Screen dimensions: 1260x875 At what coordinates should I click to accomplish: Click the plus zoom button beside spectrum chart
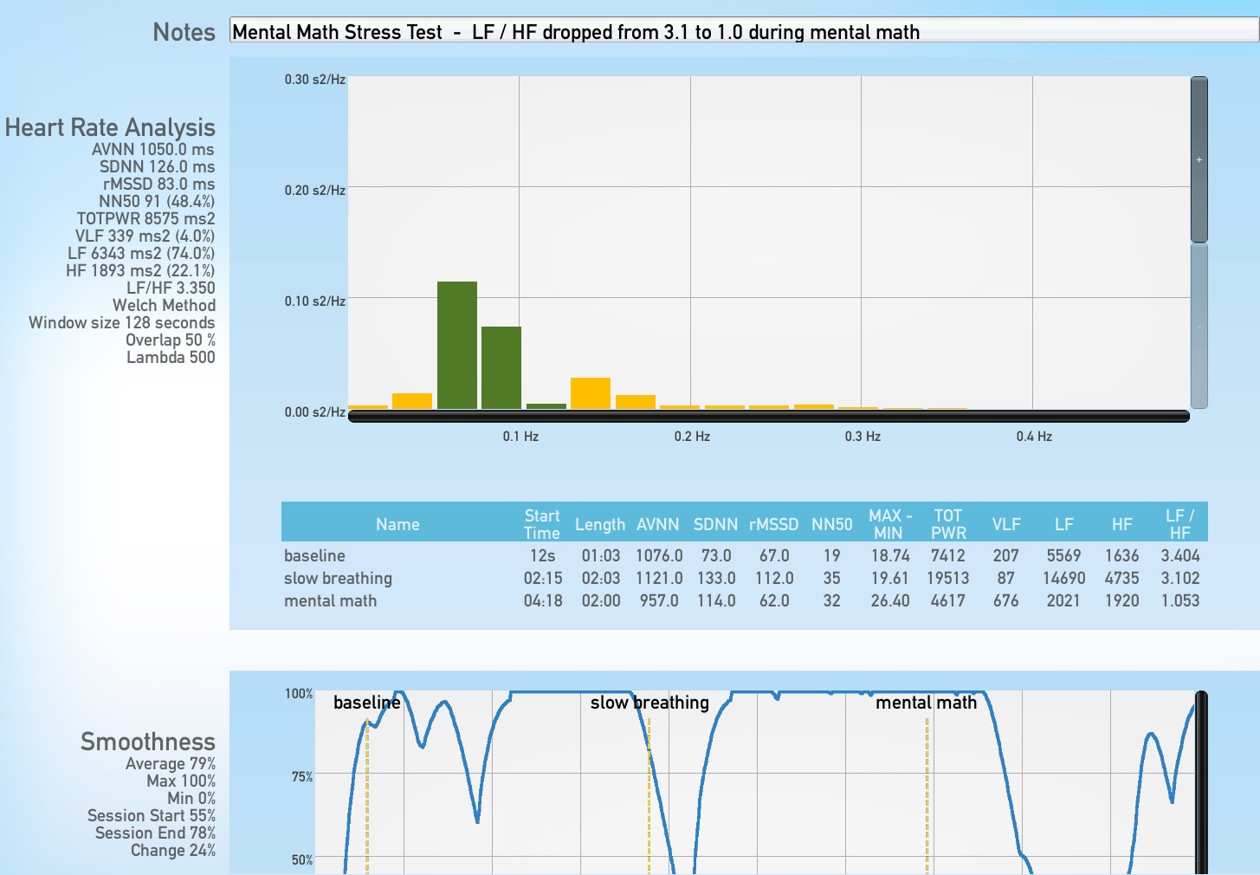click(1199, 159)
